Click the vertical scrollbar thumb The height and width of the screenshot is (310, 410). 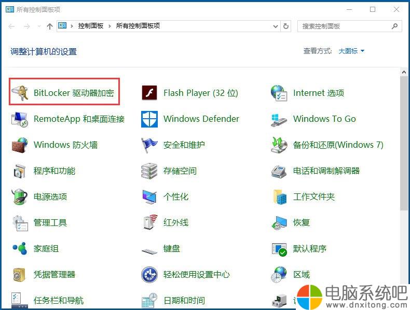pyautogui.click(x=404, y=143)
